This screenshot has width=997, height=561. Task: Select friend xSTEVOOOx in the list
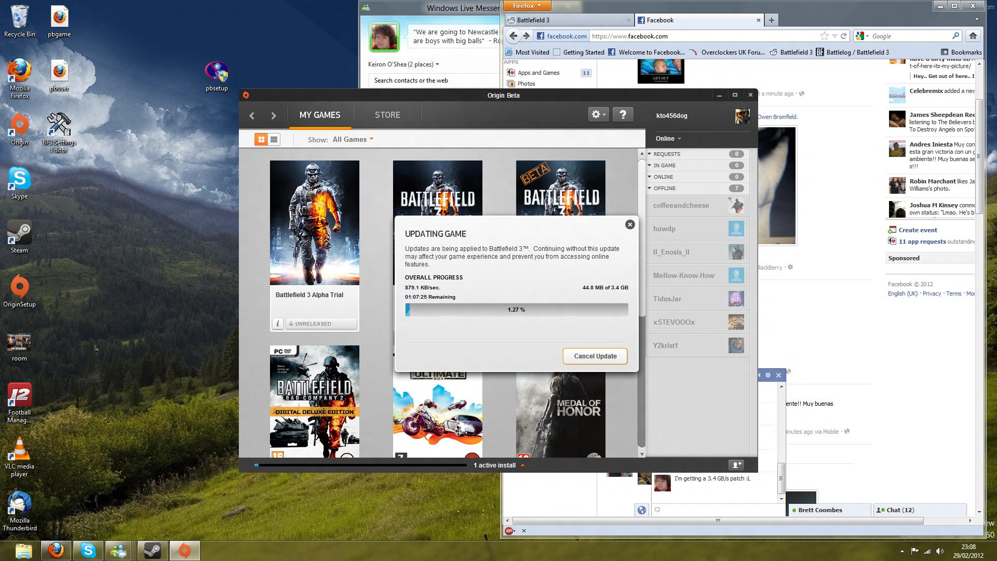[x=697, y=322]
